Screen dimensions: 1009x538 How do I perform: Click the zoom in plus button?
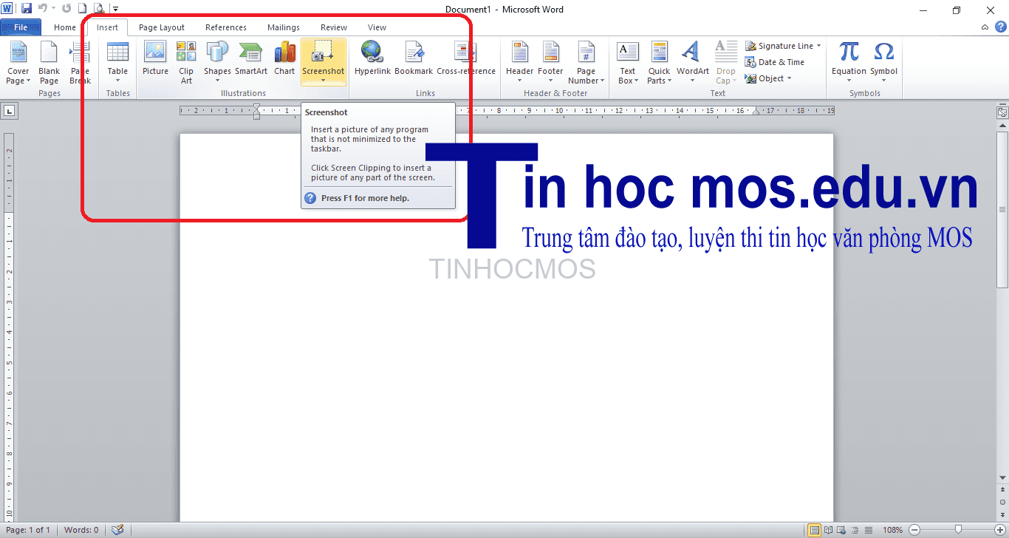[x=999, y=530]
